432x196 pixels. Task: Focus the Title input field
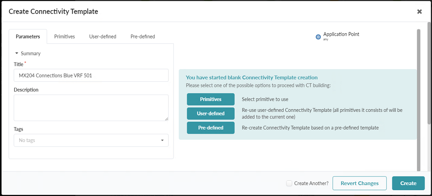pos(91,76)
